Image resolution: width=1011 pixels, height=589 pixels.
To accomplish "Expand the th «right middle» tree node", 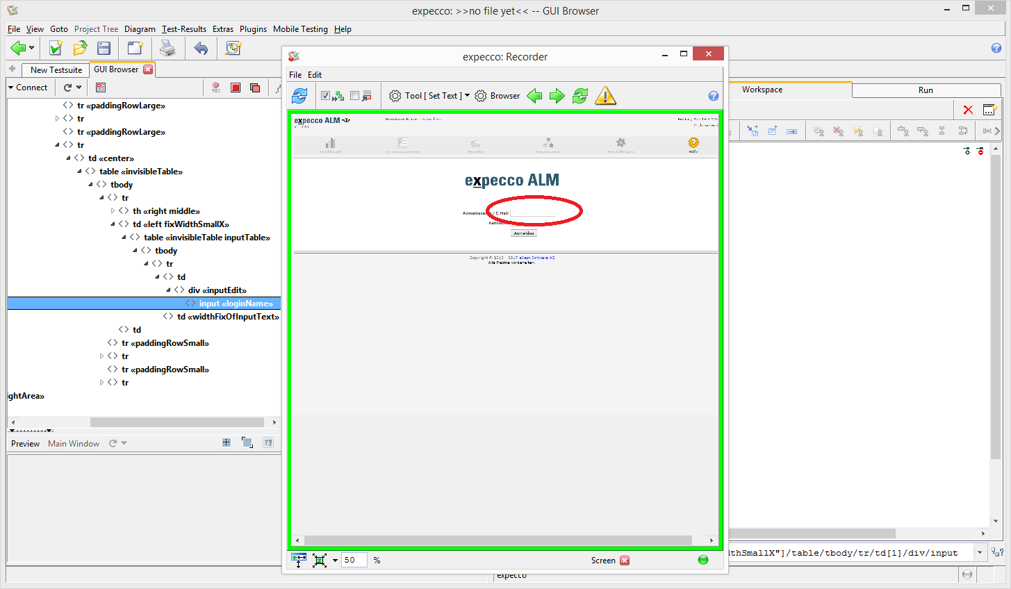I will (x=113, y=211).
